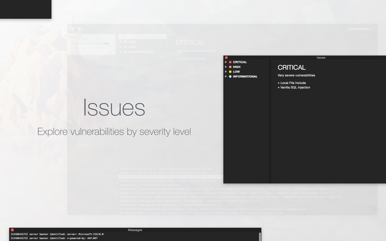The height and width of the screenshot is (241, 386).
Task: Select the Microsoft-IIS/8.0 server banner line
Action: coord(57,234)
